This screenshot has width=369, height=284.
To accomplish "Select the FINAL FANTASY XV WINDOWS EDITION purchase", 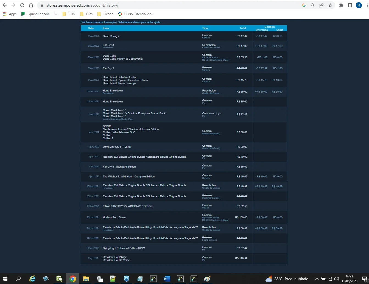I will point(184,206).
